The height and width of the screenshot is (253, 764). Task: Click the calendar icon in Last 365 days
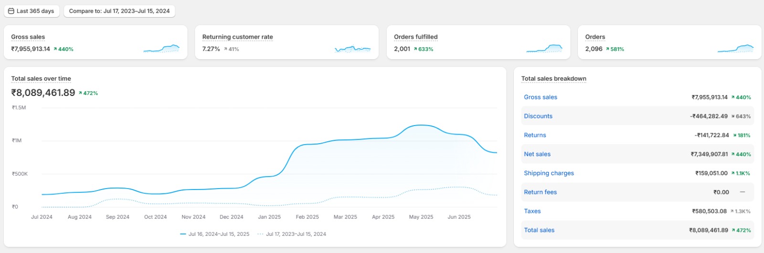pyautogui.click(x=11, y=11)
